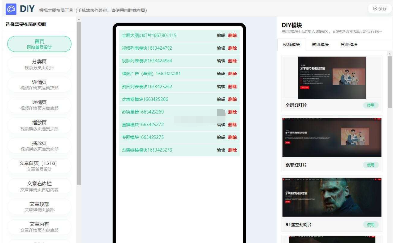Click the 选择需要布局的页面 heading
This screenshot has width=393, height=251.
coord(26,24)
